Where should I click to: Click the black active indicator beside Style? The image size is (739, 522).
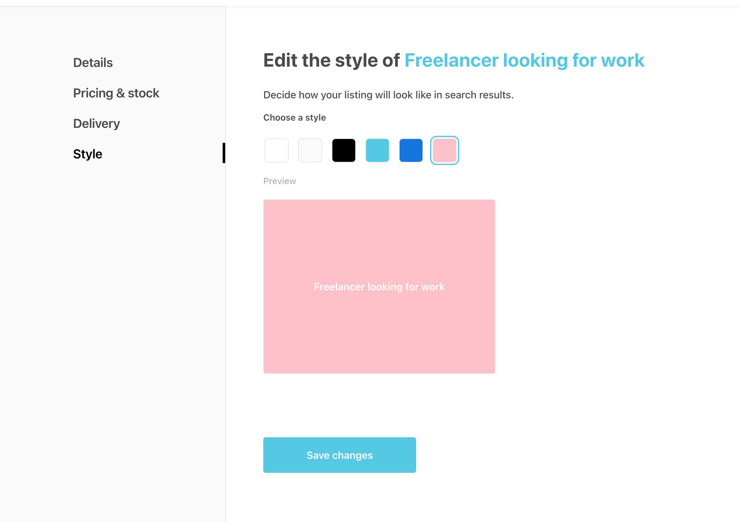coord(224,153)
